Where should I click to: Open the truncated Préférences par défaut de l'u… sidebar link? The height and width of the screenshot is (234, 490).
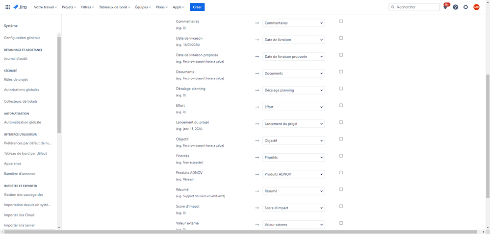coord(28,143)
